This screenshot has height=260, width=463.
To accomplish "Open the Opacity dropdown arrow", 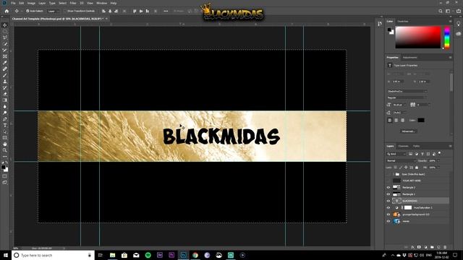I will pos(438,160).
